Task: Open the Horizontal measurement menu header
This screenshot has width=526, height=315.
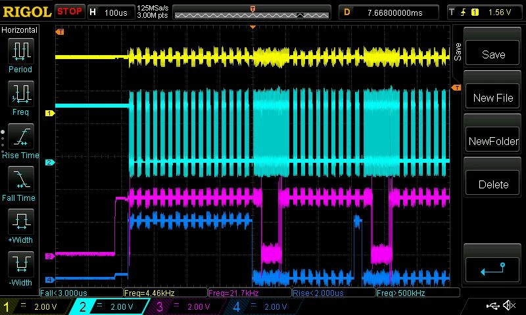Action: [x=20, y=30]
